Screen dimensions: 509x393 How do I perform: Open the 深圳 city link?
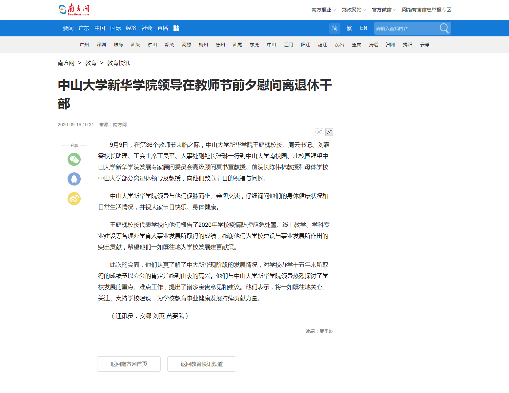[101, 45]
